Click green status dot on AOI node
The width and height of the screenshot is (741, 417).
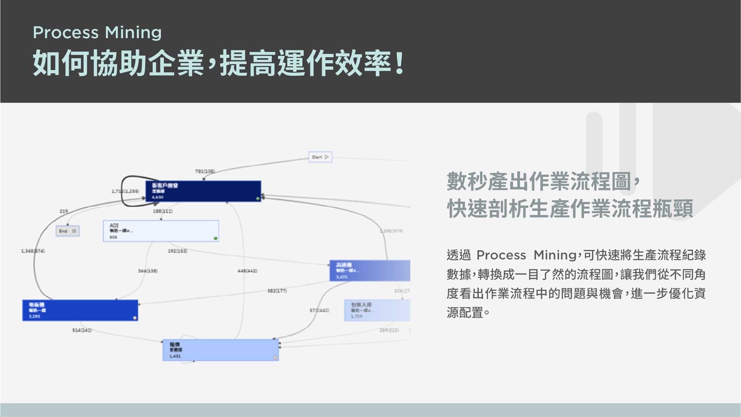216,238
